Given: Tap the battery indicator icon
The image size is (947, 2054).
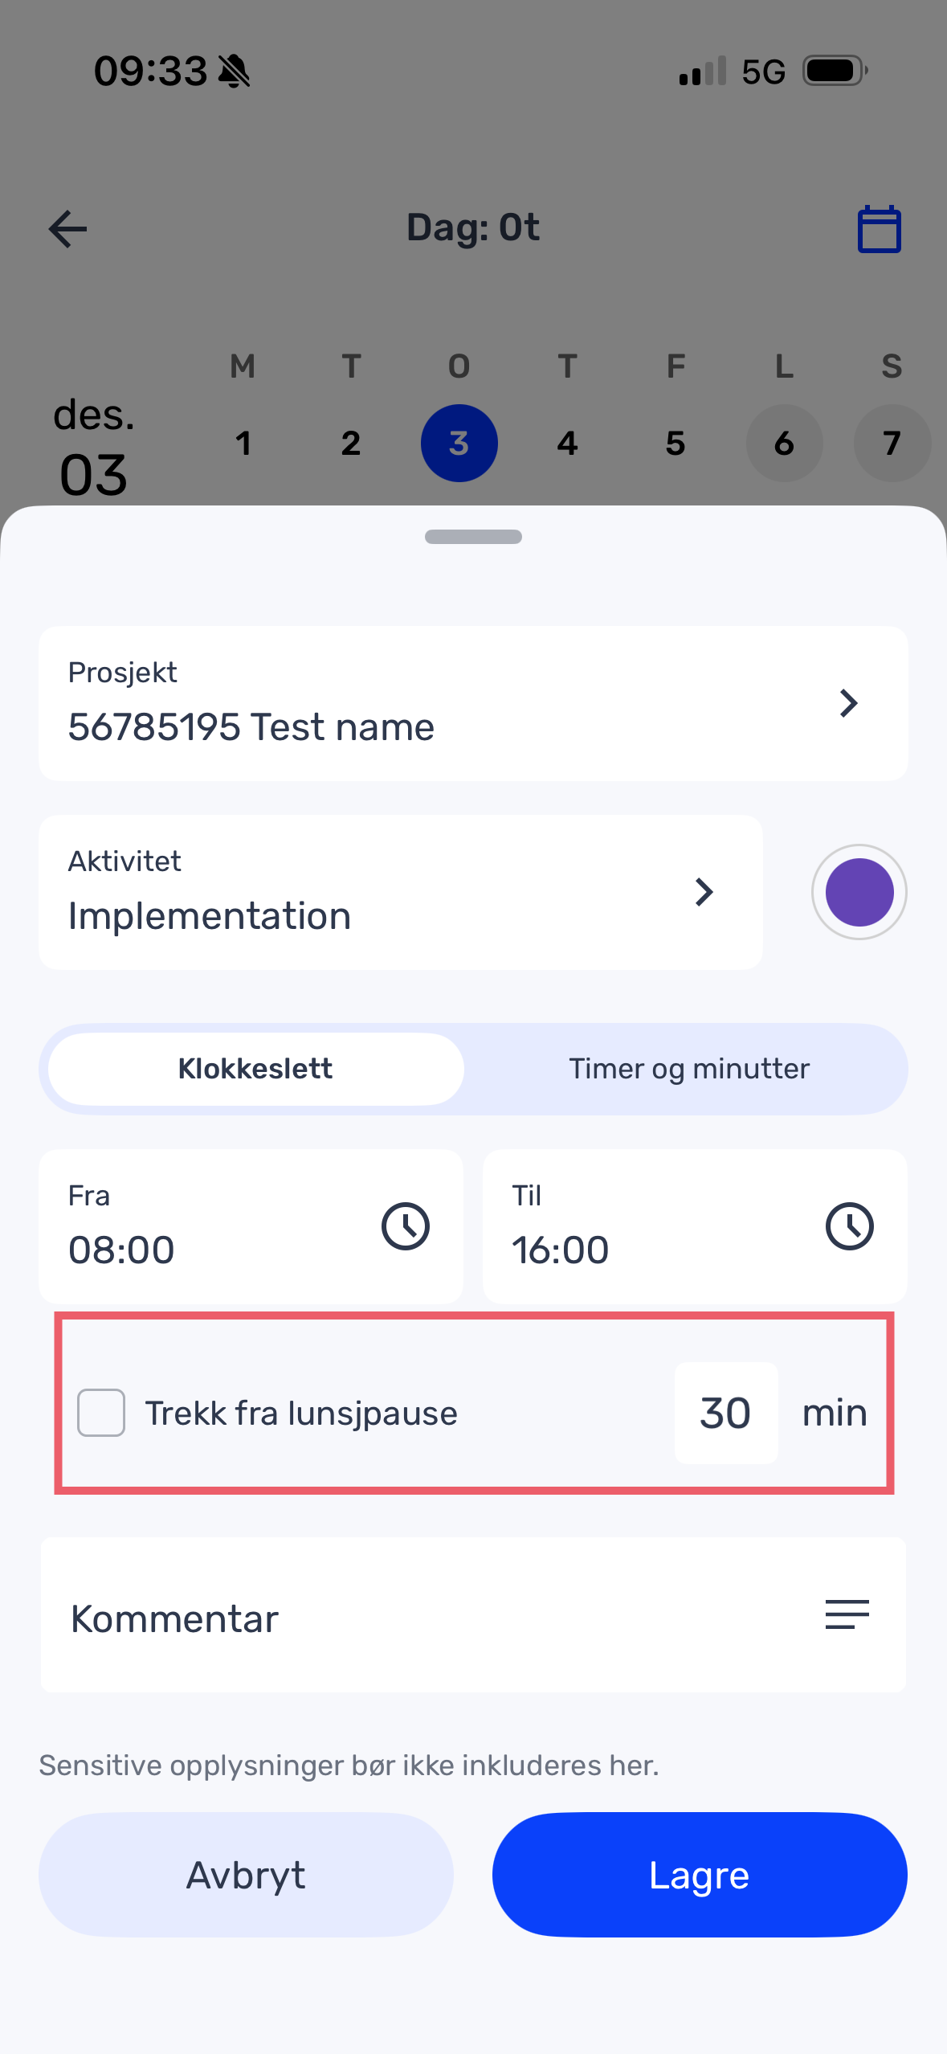Looking at the screenshot, I should pyautogui.click(x=835, y=71).
